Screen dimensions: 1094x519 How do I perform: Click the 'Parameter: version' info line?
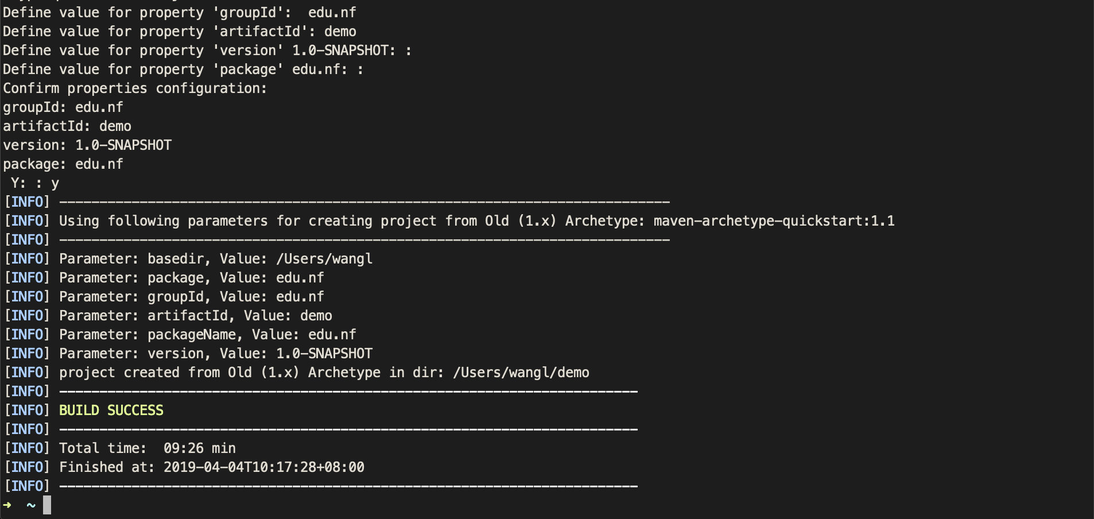pyautogui.click(x=215, y=354)
